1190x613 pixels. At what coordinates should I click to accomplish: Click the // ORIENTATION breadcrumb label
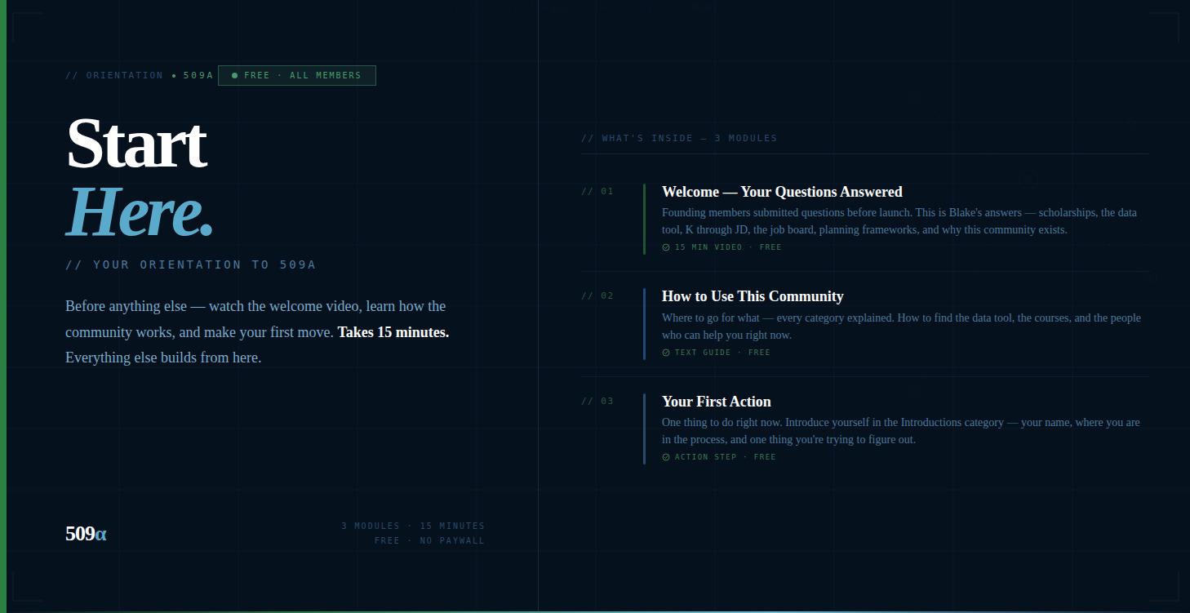click(x=114, y=75)
